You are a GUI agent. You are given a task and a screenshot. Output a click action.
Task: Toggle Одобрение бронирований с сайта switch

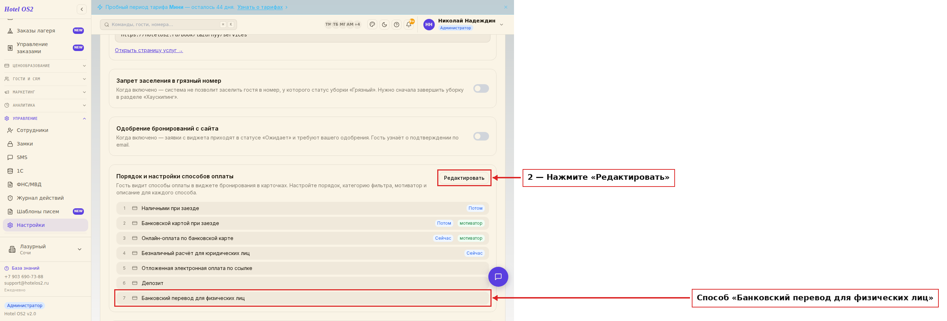(481, 136)
